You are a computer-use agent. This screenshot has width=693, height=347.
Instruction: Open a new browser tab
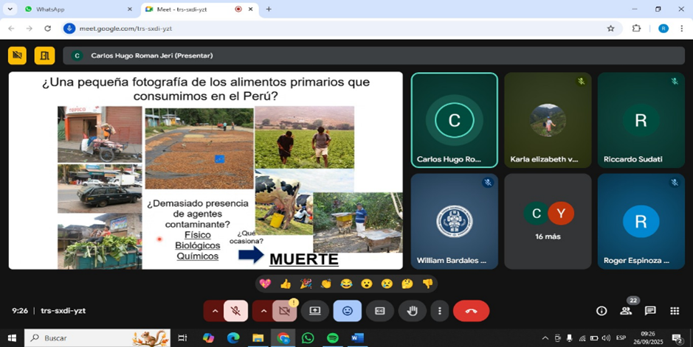point(268,9)
